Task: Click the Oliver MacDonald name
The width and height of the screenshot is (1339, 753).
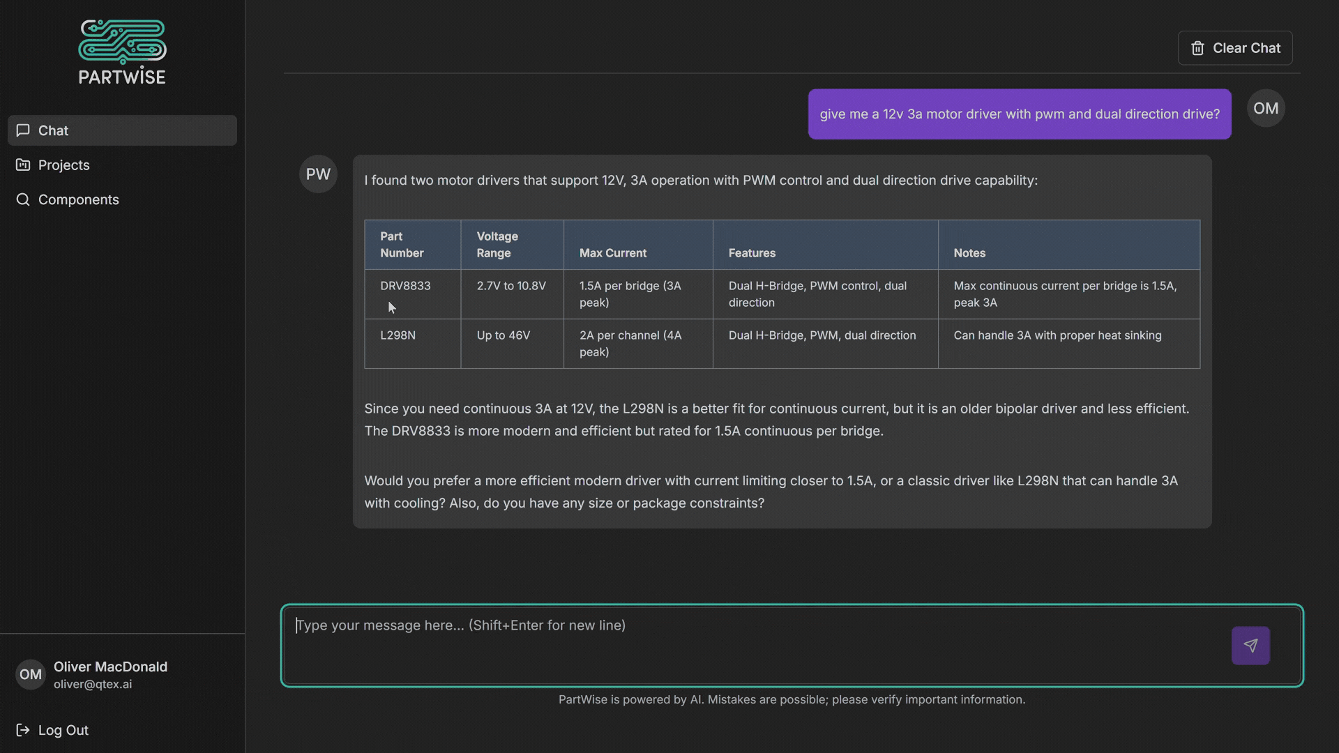Action: pos(110,667)
